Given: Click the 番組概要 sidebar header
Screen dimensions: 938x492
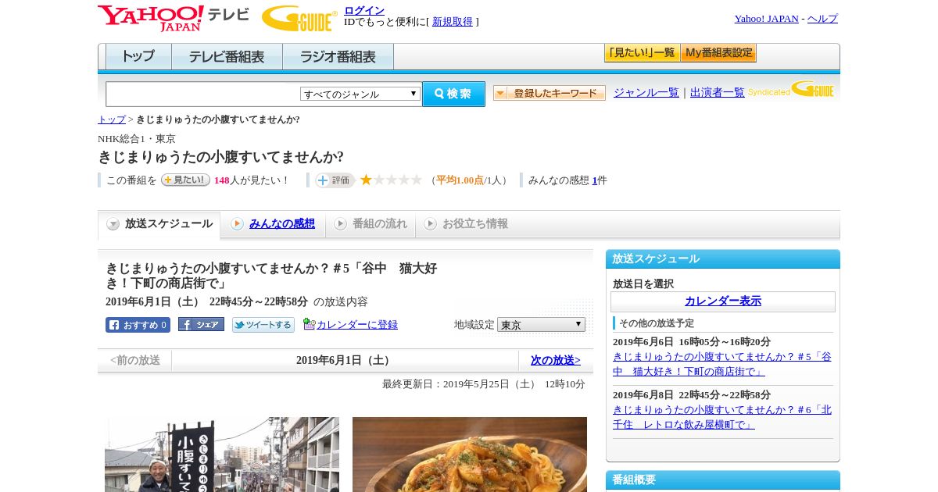Looking at the screenshot, I should pos(723,480).
